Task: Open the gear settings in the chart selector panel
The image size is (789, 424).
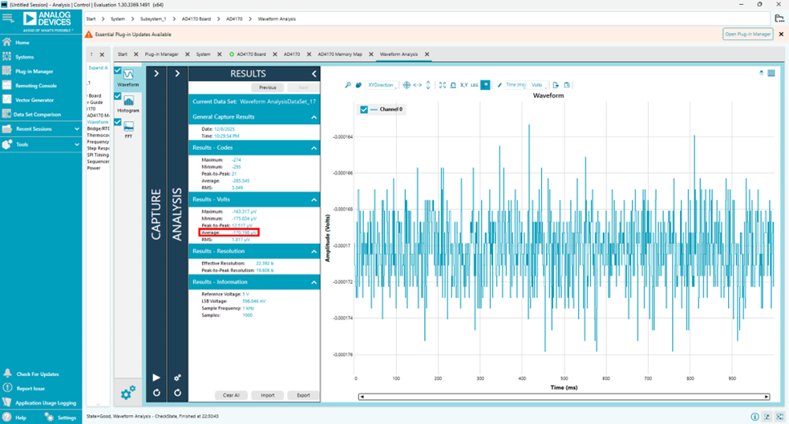Action: [128, 392]
